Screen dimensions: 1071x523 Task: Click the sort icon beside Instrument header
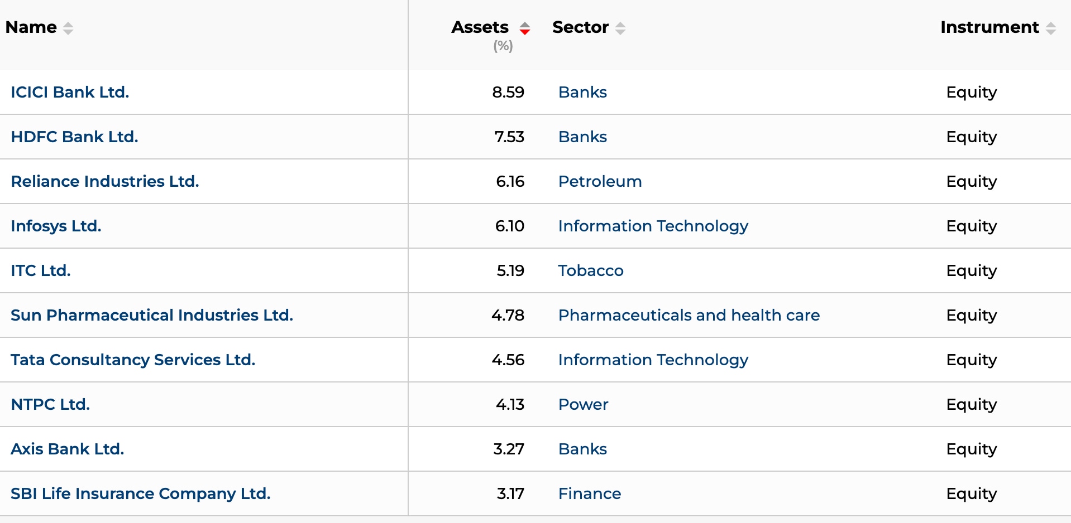[1050, 28]
